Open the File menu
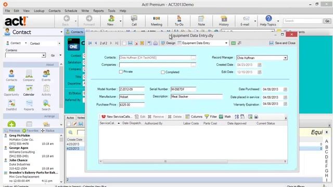The height and width of the screenshot is (187, 333). [x=7, y=10]
